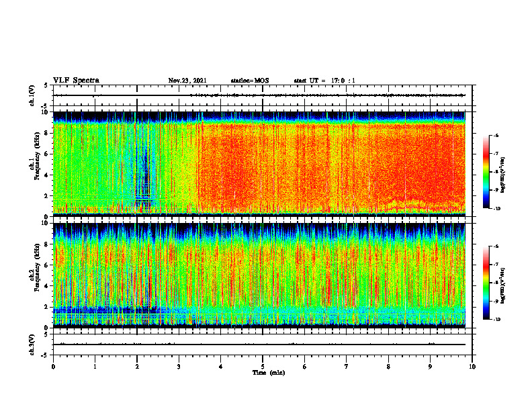Image resolution: width=532 pixels, height=411 pixels.
Task: Click the date label "Nov.23, 2021"
Action: pyautogui.click(x=187, y=81)
